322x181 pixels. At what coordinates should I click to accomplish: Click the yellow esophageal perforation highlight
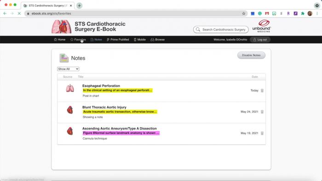point(117,90)
